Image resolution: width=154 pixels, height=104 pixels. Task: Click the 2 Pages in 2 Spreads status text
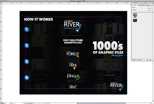coord(137,60)
